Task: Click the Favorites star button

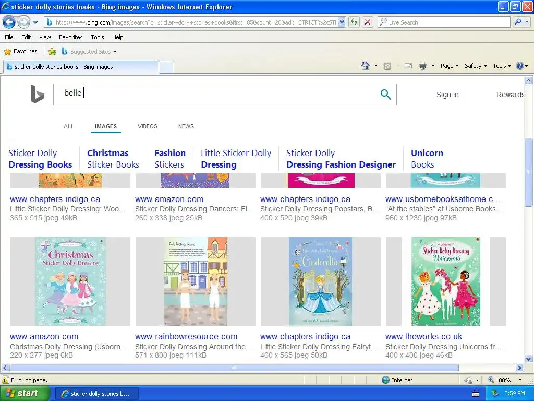Action: tap(20, 52)
